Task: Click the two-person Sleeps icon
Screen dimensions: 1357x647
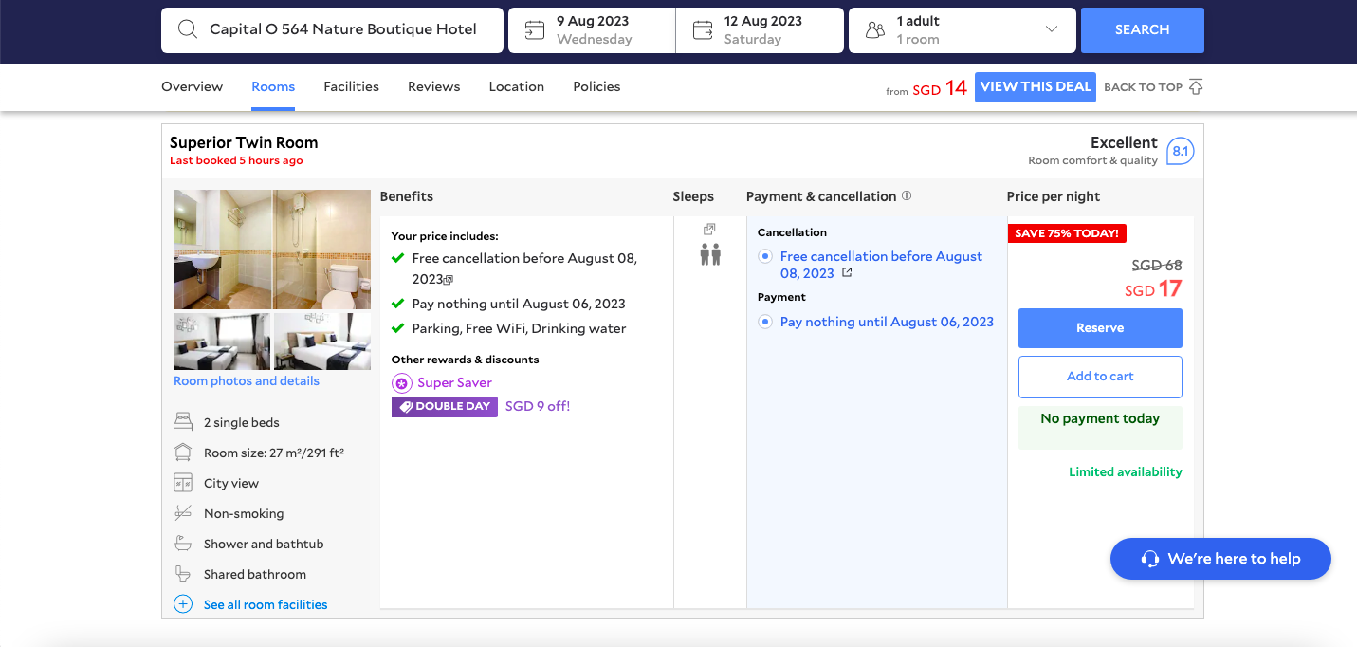Action: tap(710, 254)
